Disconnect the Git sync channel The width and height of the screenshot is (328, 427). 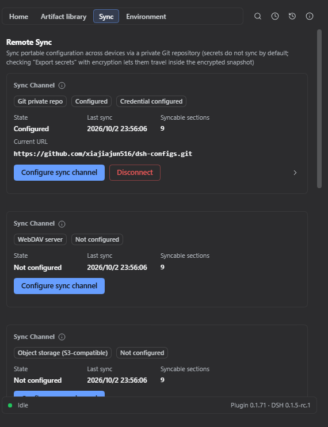coord(135,173)
